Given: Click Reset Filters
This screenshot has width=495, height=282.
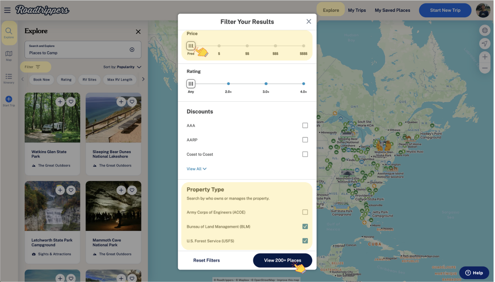Looking at the screenshot, I should click(x=207, y=260).
